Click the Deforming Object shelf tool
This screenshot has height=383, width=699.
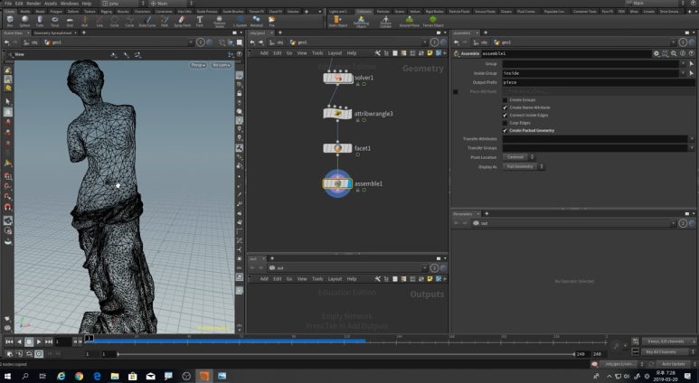click(x=361, y=21)
